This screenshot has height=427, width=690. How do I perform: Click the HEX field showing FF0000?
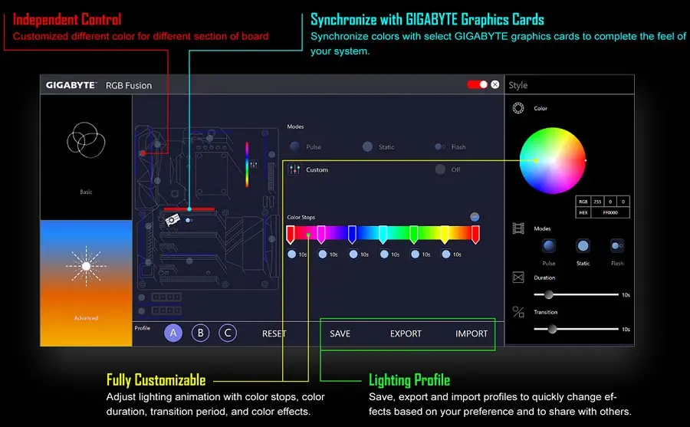610,212
